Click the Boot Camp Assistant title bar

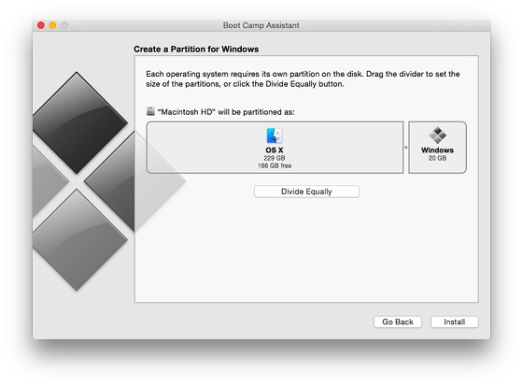point(261,25)
